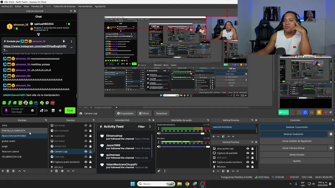Move the source up in Fuentes toolbar

(68, 171)
